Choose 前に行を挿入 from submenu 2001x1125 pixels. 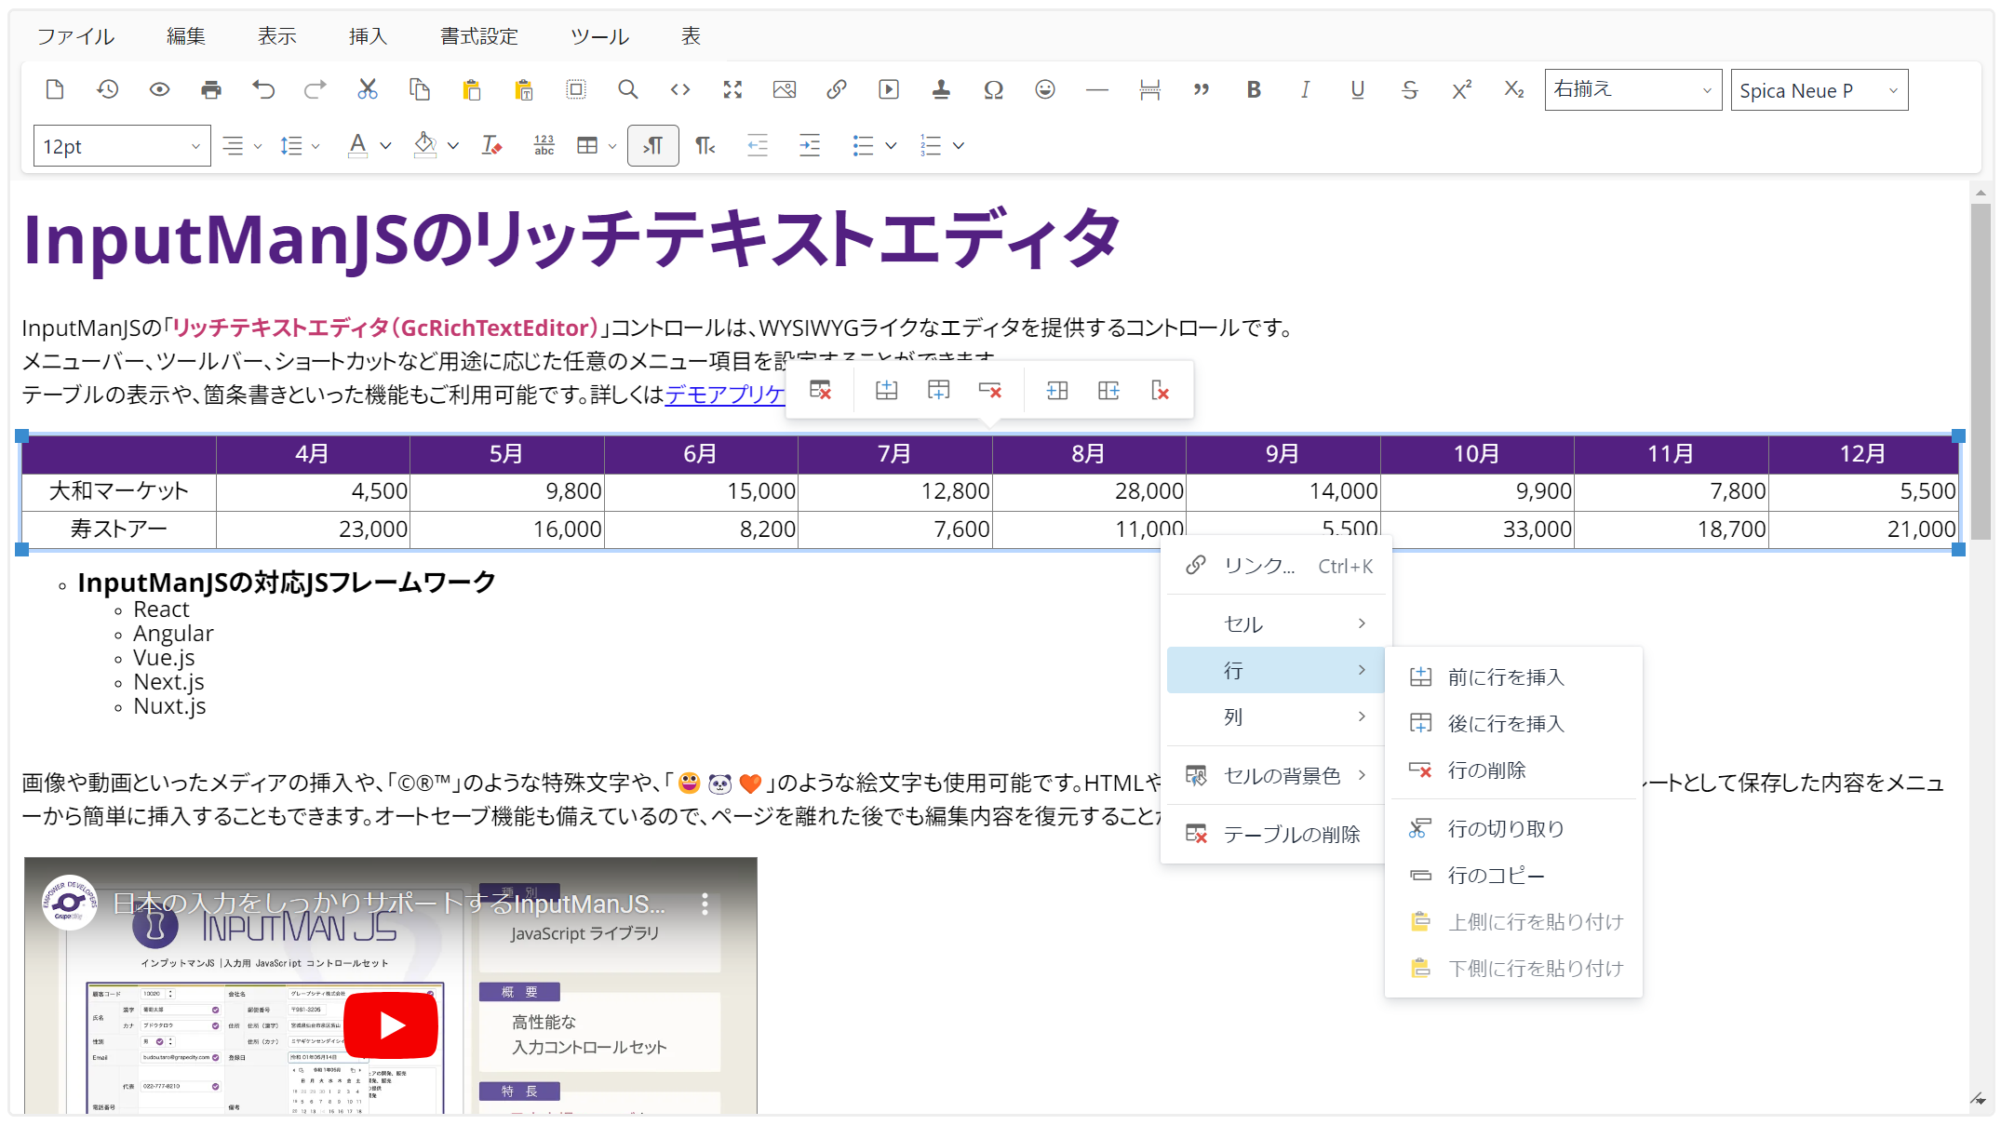pos(1513,677)
